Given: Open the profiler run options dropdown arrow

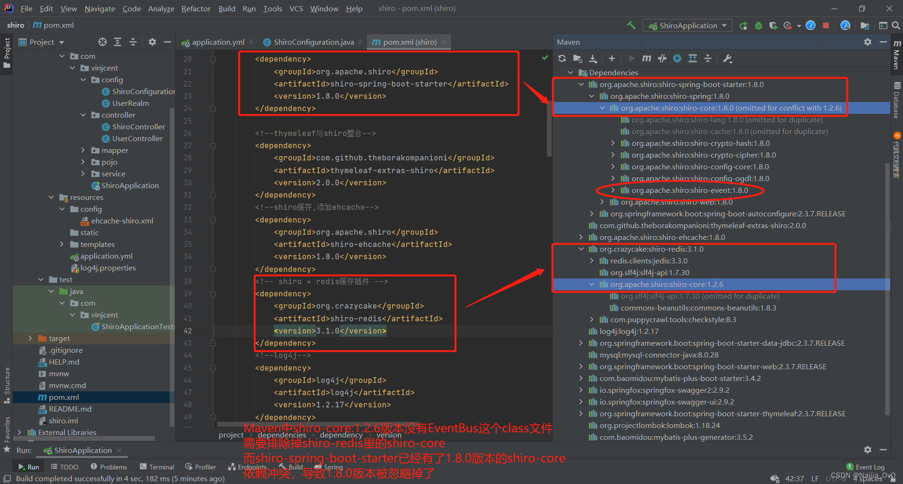Looking at the screenshot, I should 799,26.
